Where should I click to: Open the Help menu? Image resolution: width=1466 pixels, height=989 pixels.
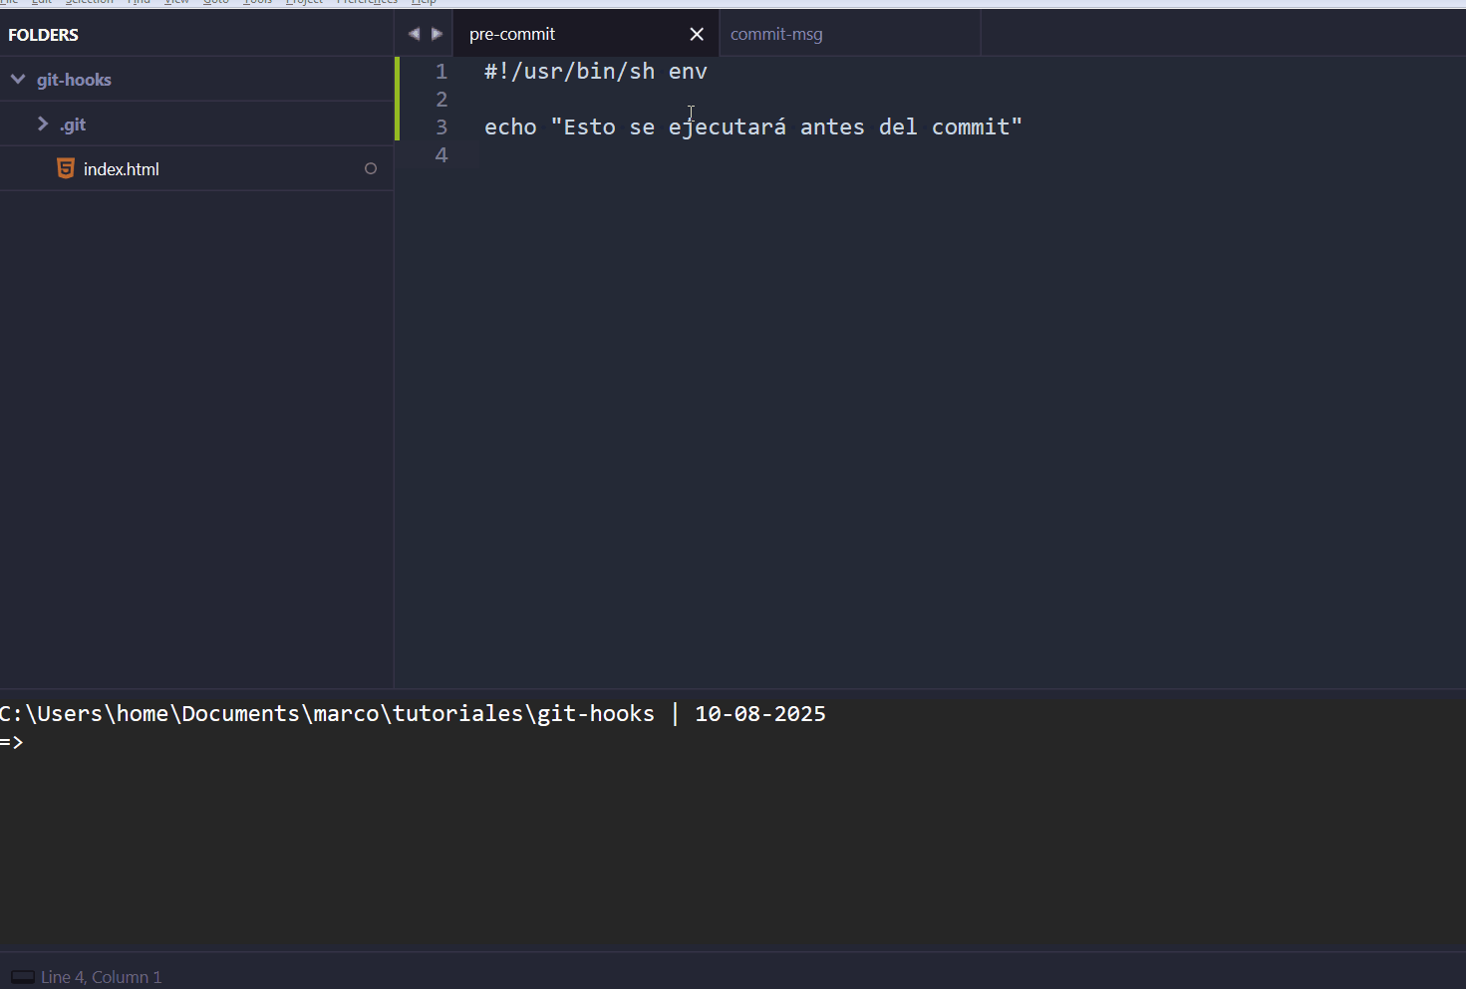pyautogui.click(x=424, y=2)
